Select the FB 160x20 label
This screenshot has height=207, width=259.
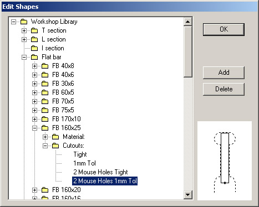pyautogui.click(x=67, y=190)
